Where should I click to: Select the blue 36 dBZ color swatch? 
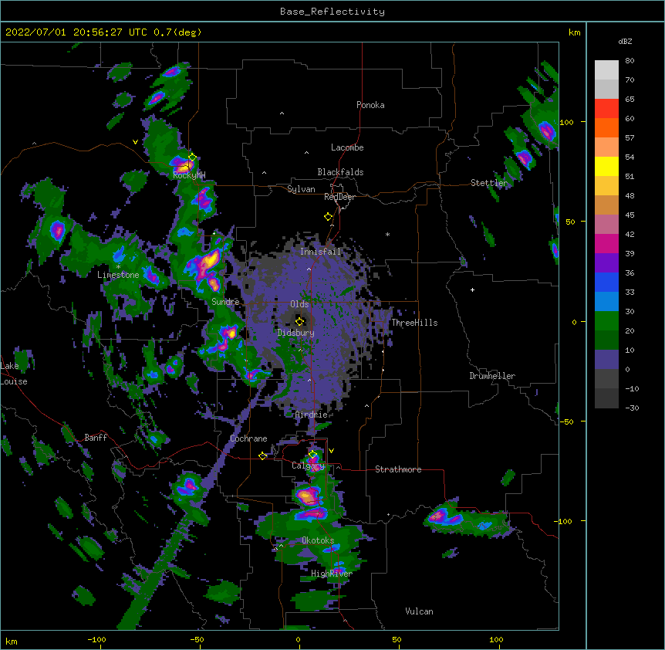click(x=606, y=282)
